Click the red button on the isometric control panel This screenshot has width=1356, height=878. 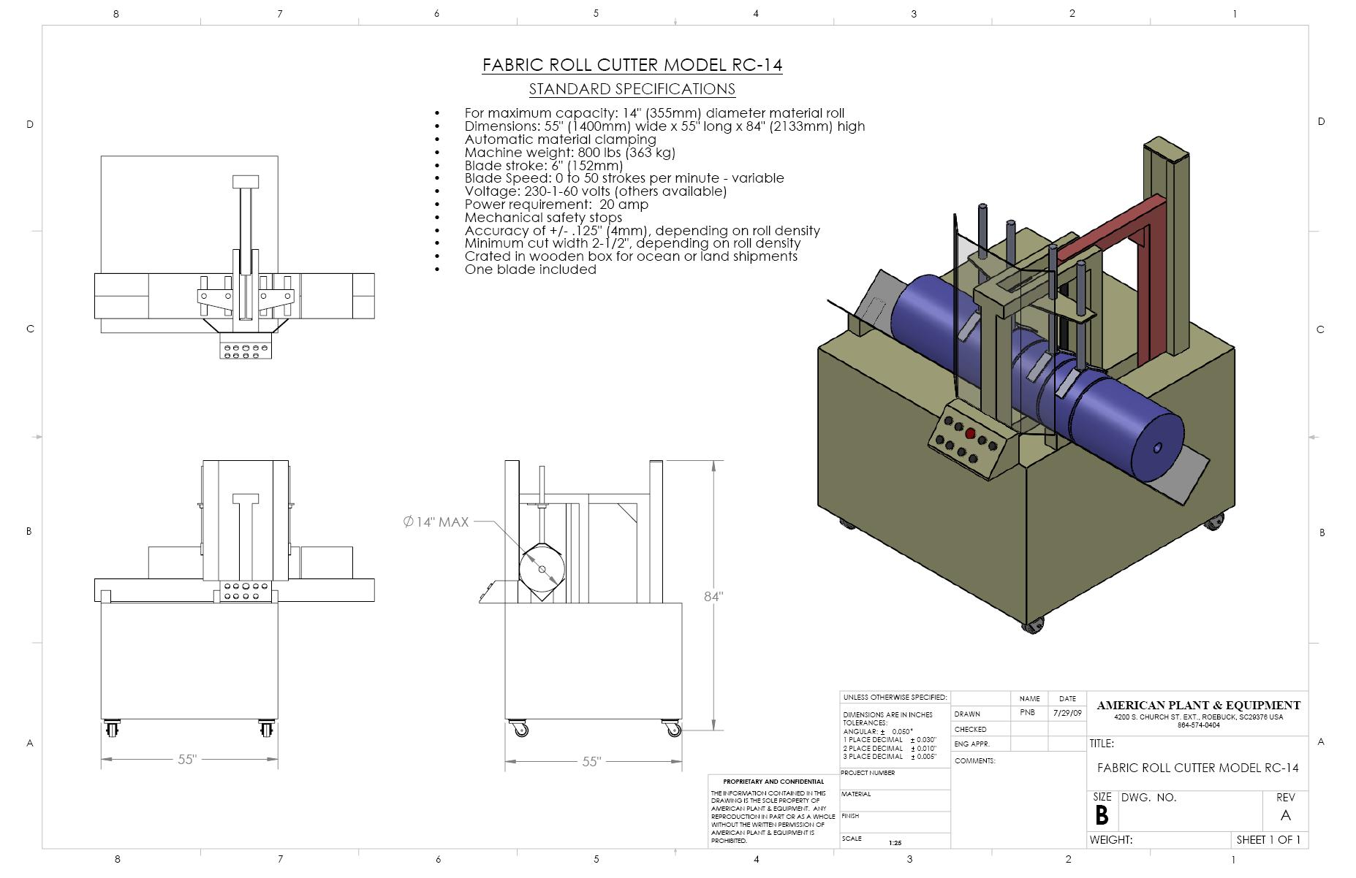click(x=970, y=434)
